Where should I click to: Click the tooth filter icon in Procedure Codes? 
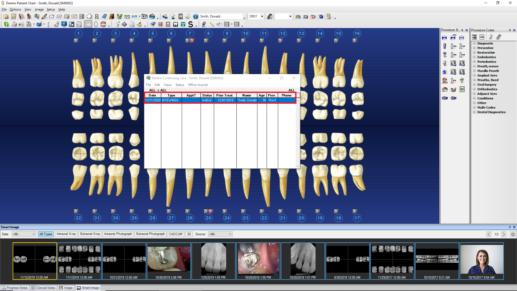pos(491,37)
